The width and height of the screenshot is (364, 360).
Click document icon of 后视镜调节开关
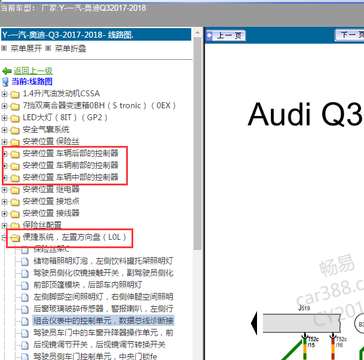(x=25, y=346)
